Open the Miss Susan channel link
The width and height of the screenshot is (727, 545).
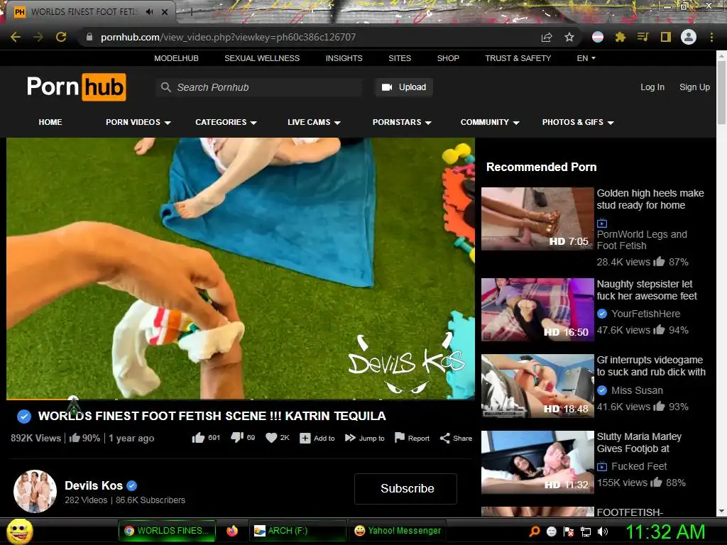coord(637,390)
